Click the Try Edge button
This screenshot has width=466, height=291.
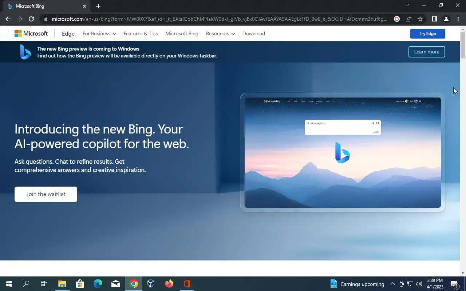tap(427, 33)
